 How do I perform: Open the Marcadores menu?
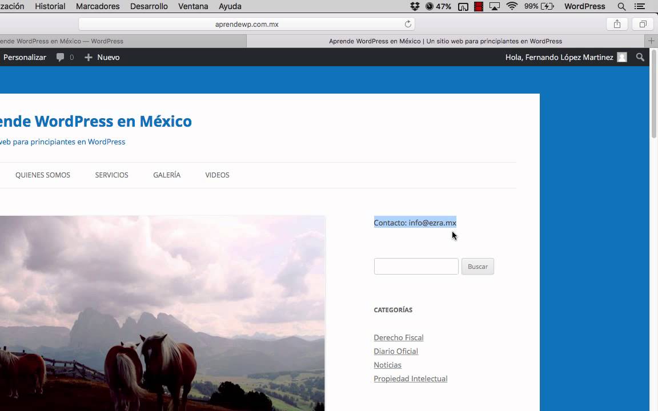[98, 6]
